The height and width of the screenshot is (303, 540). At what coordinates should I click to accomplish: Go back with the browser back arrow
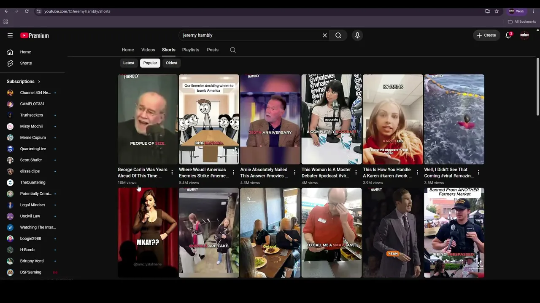click(6, 11)
